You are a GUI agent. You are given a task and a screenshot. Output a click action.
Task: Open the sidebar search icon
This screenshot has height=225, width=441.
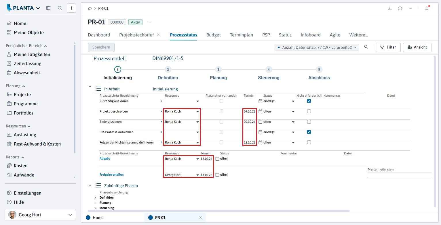(60, 8)
